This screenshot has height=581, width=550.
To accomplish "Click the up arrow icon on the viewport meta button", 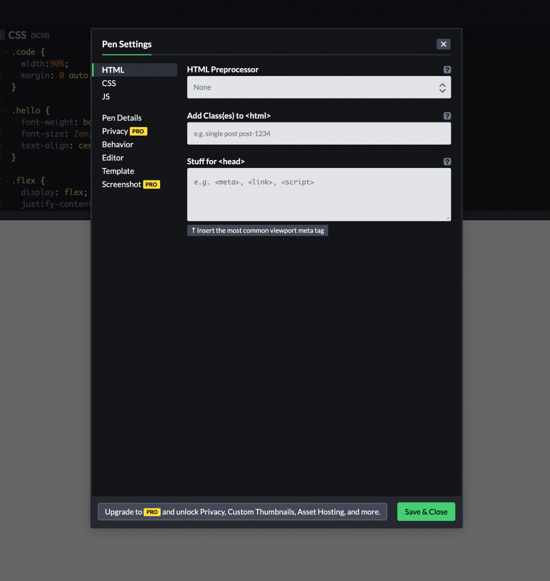I will tap(193, 230).
